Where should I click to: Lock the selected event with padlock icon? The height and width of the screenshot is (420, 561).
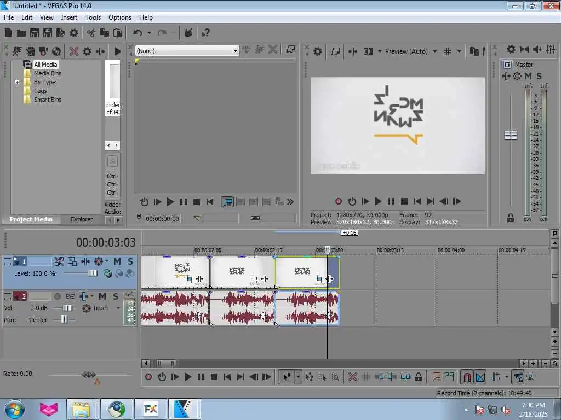pyautogui.click(x=418, y=377)
